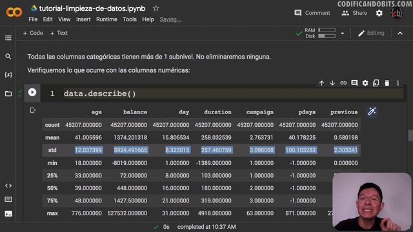
Task: Click the 'balance' column header
Action: tap(135, 112)
